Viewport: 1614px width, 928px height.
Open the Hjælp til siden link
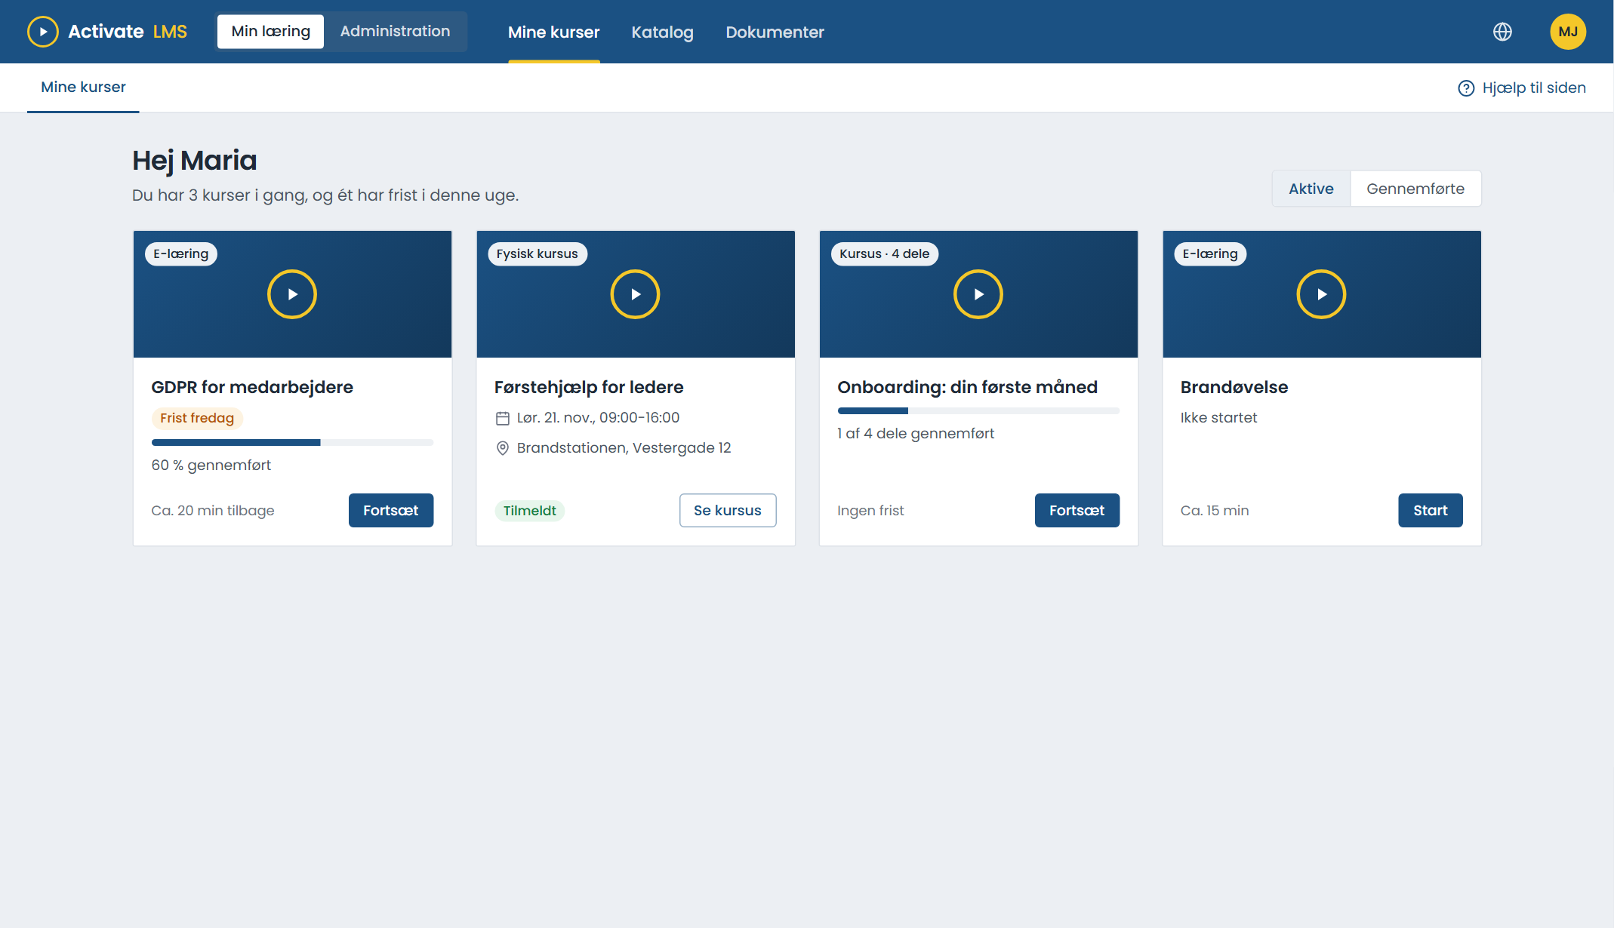pos(1522,88)
